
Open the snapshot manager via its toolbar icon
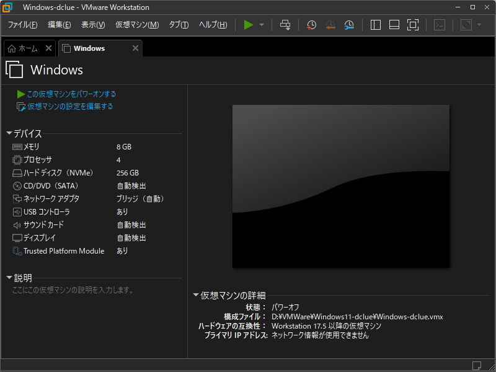tap(350, 25)
